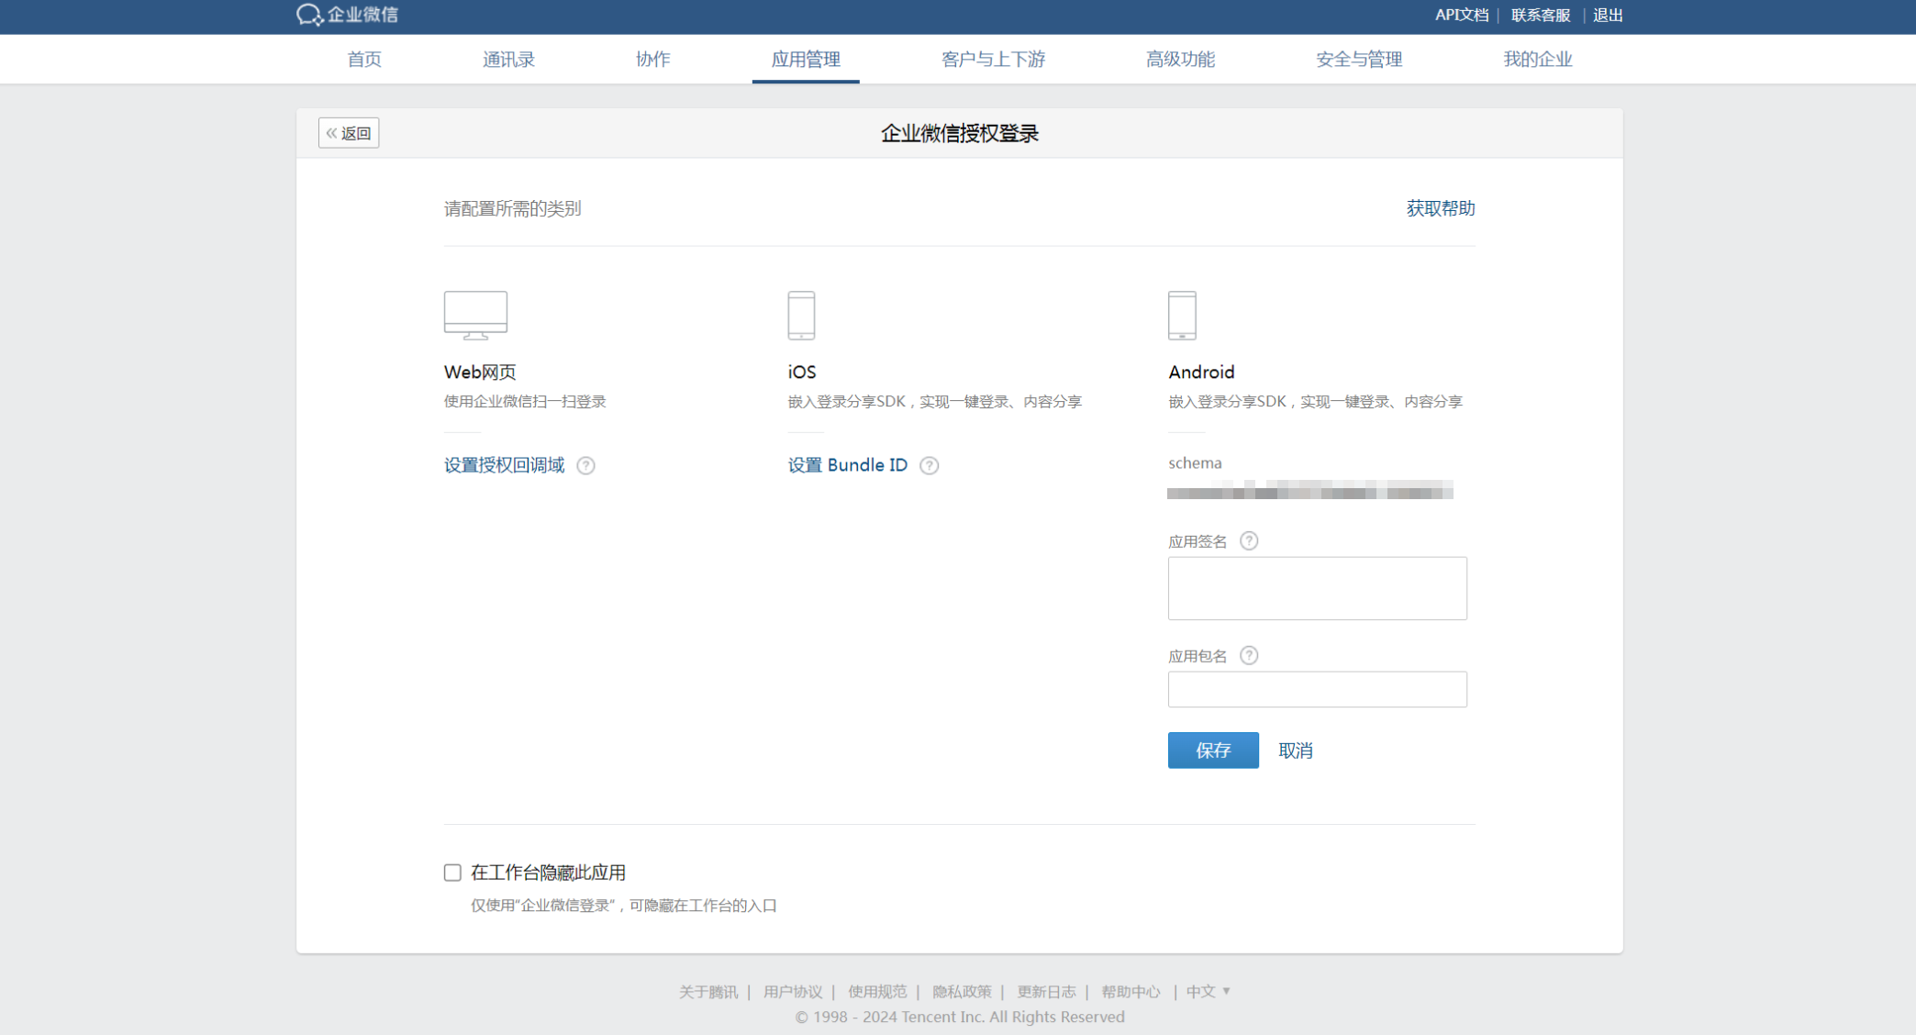Go to the 安全与管理 tab

(x=1358, y=60)
